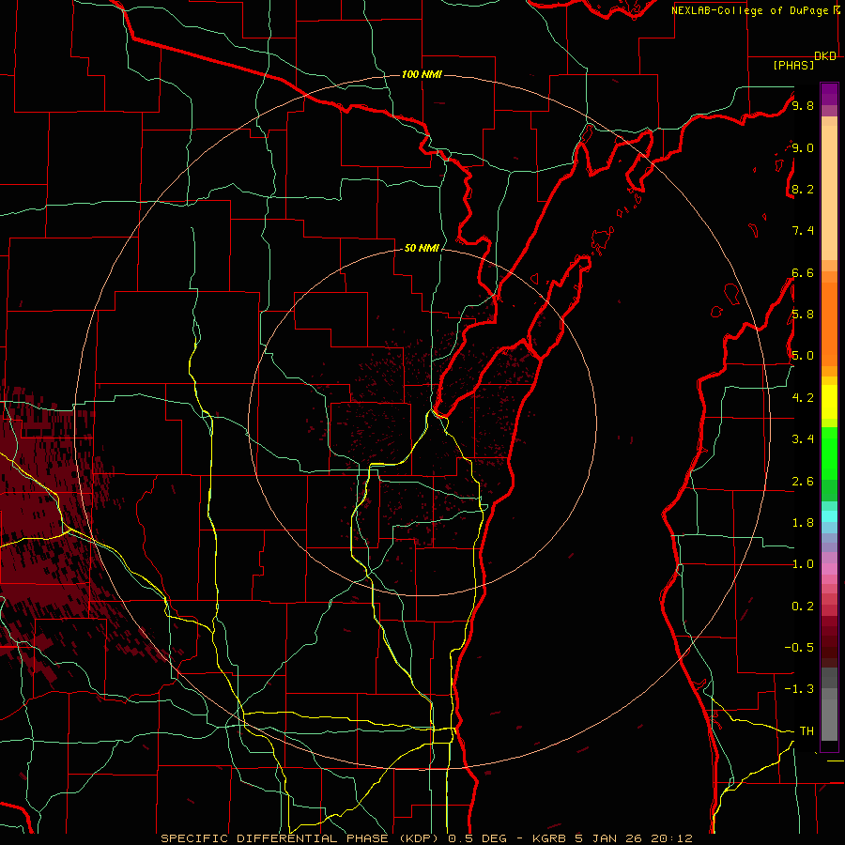This screenshot has height=845, width=845.
Task: Click the 4.2 value on the color scale
Action: pyautogui.click(x=803, y=398)
